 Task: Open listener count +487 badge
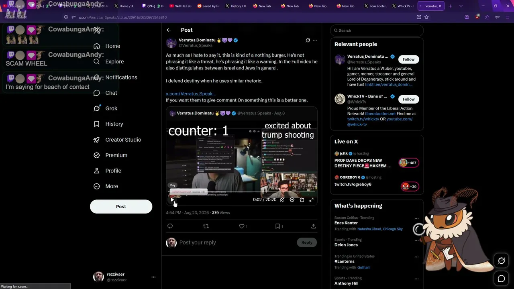pos(408,163)
